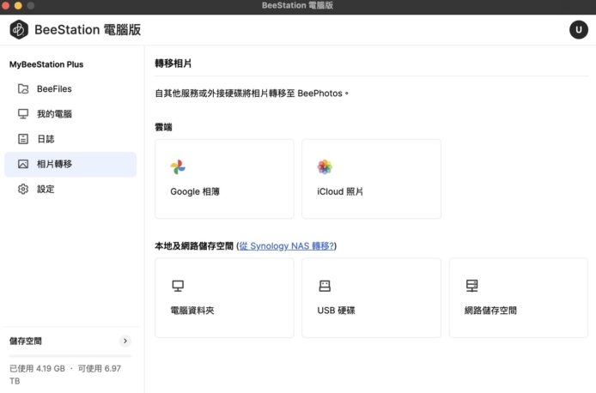Choose the iCloud 照片 transfer card

(x=371, y=178)
